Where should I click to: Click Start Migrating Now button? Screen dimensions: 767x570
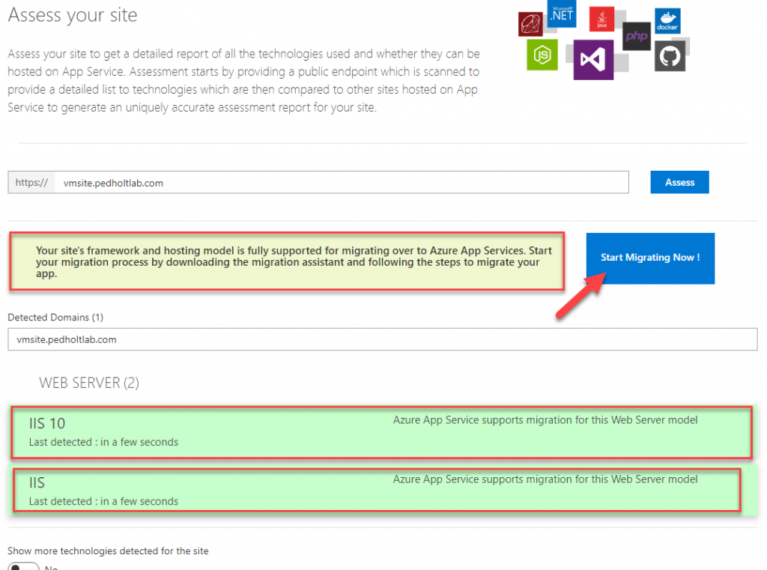click(650, 258)
